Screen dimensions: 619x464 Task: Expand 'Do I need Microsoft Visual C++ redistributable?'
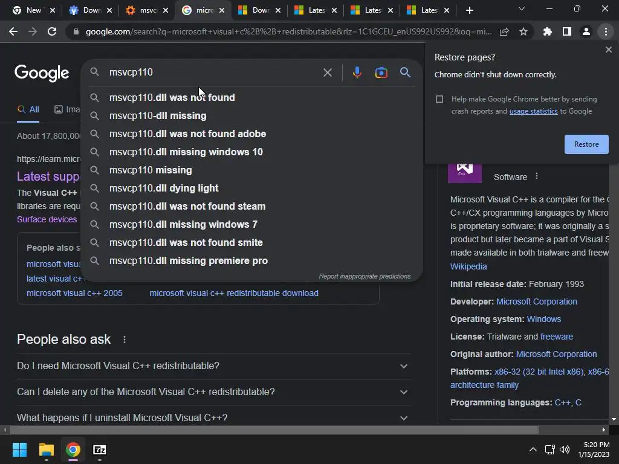(x=213, y=366)
